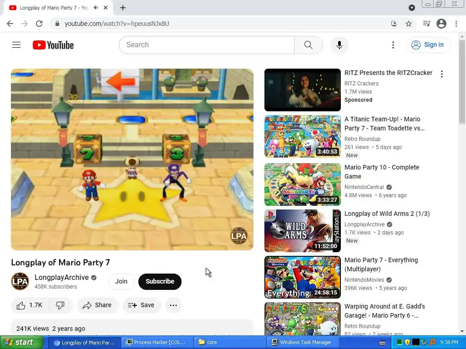Click the scrollbar down arrow
The width and height of the screenshot is (466, 349).
point(462,331)
